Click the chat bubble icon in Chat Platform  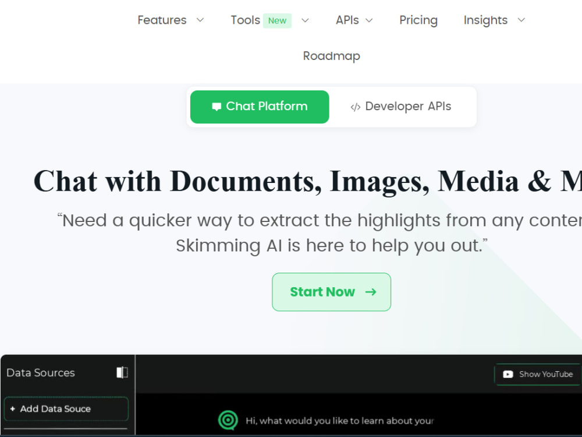click(217, 107)
